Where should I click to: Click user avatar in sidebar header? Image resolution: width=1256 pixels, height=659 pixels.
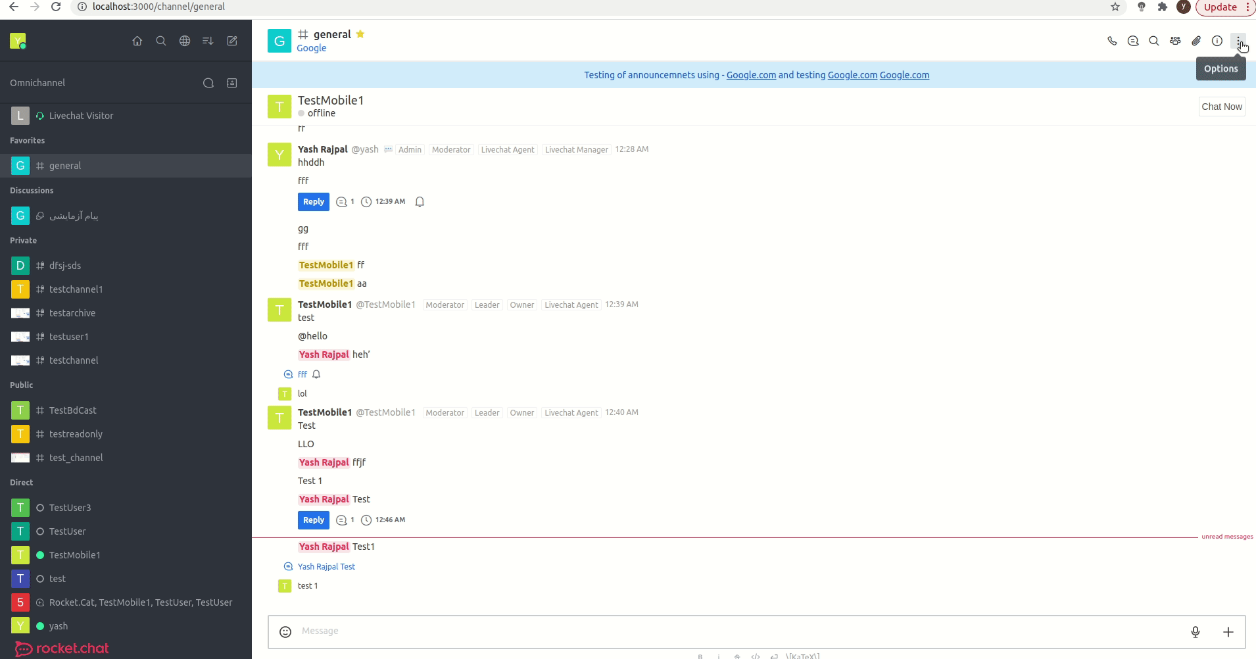pos(18,41)
